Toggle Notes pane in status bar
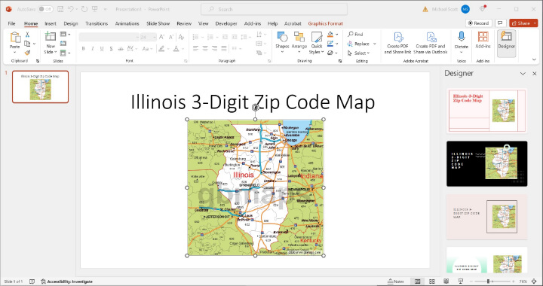The image size is (543, 286). pyautogui.click(x=396, y=281)
